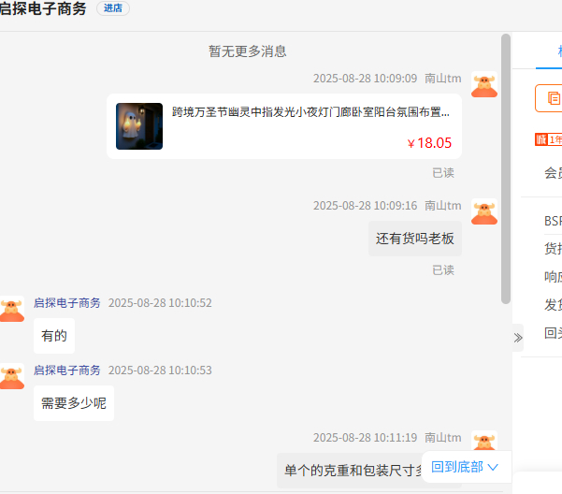Select the blue underlined side panel tab
562x494 pixels.
point(550,51)
